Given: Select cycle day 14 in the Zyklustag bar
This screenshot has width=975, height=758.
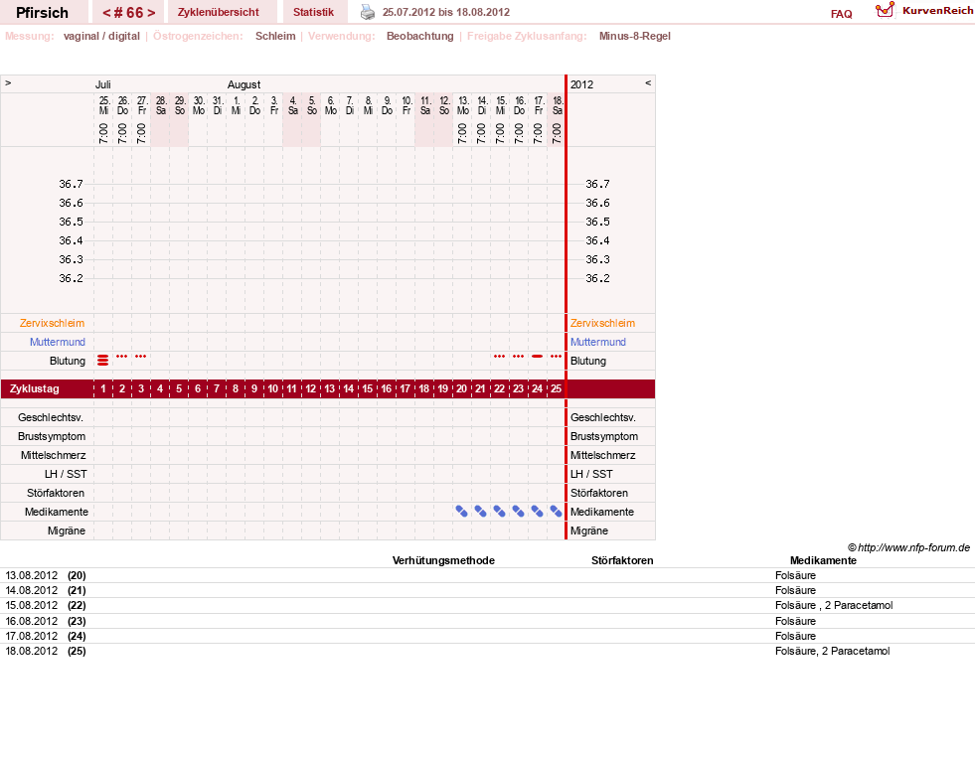Looking at the screenshot, I should pos(349,389).
